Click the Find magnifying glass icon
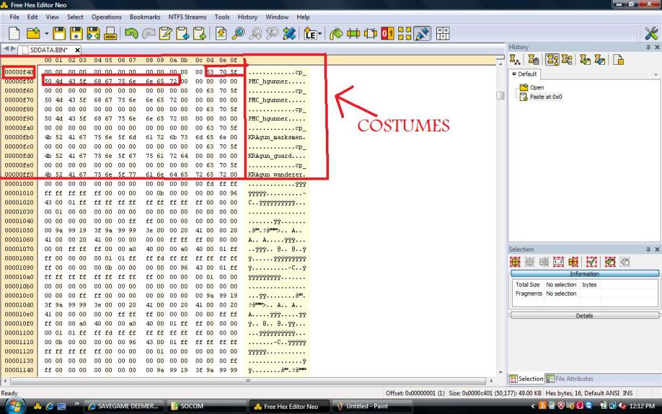The height and width of the screenshot is (414, 662). click(x=238, y=34)
